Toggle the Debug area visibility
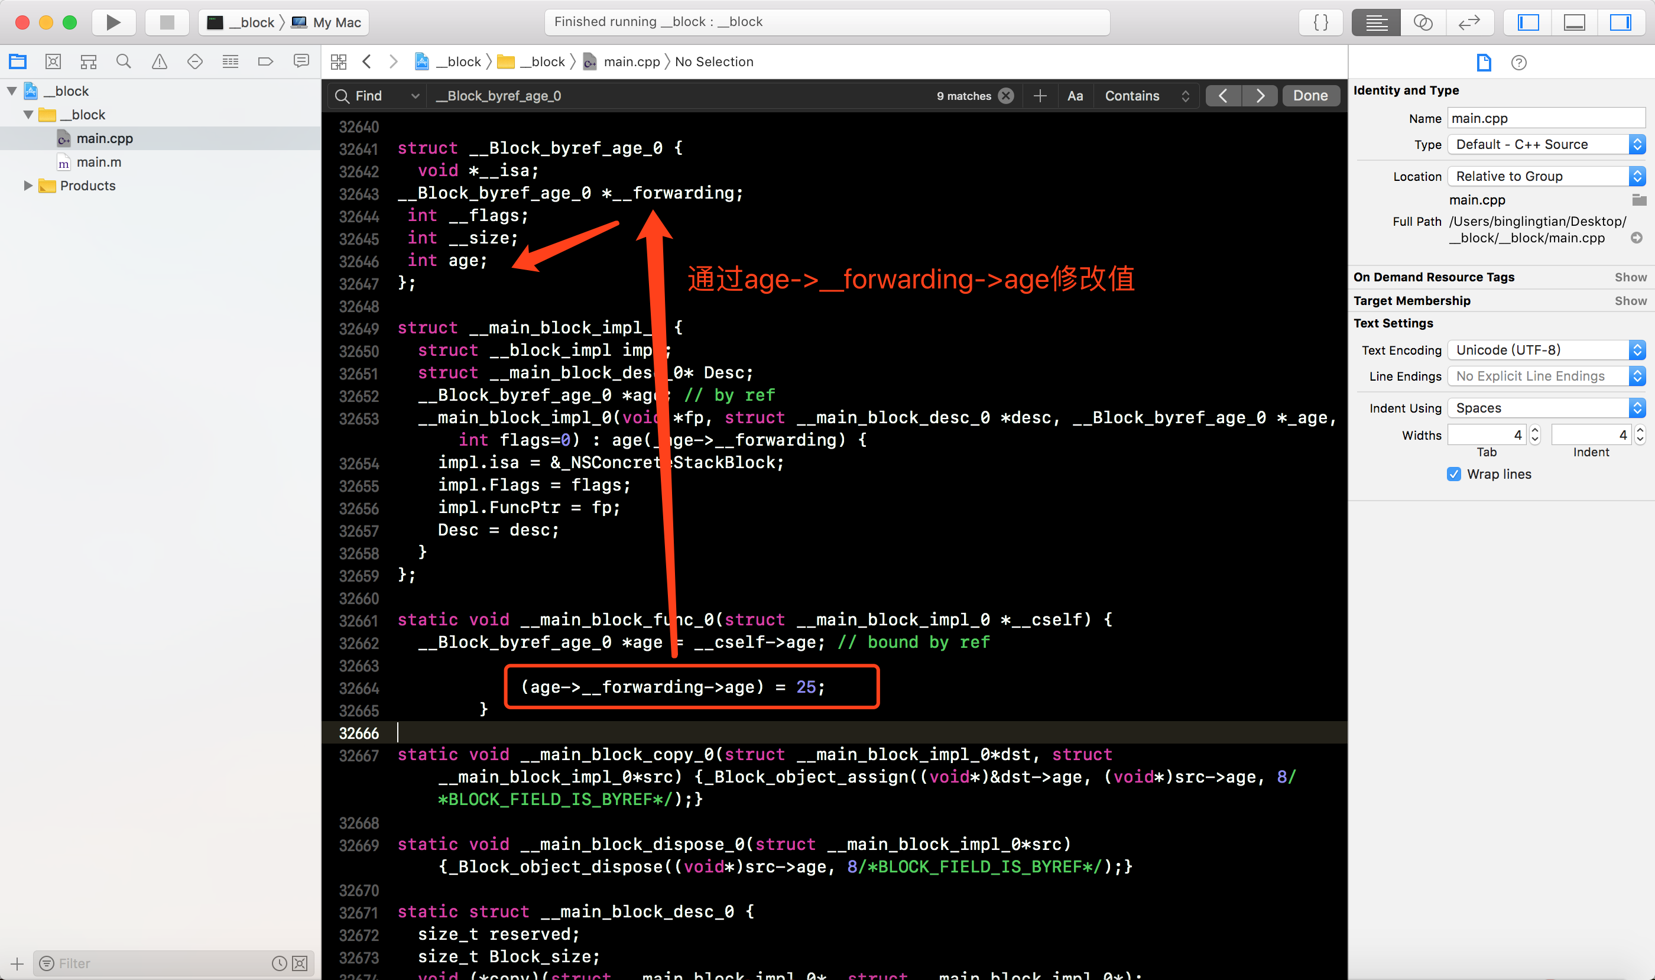This screenshot has height=980, width=1655. [x=1574, y=22]
